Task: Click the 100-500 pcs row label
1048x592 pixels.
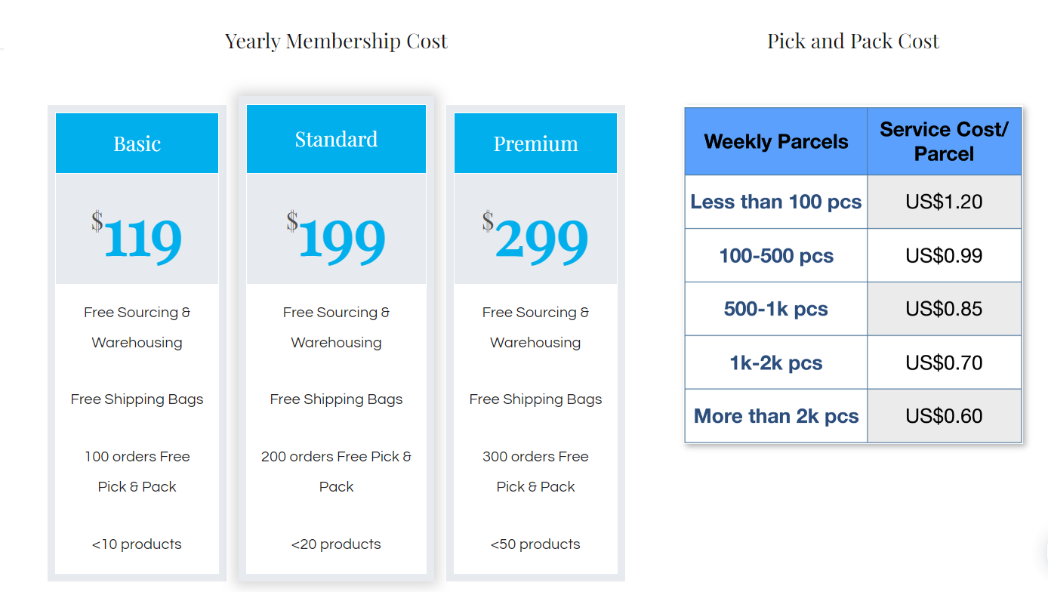Action: [776, 255]
